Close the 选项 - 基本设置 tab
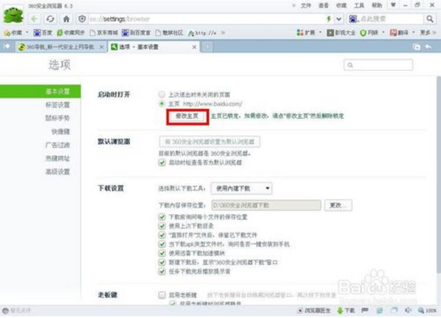 pyautogui.click(x=194, y=47)
